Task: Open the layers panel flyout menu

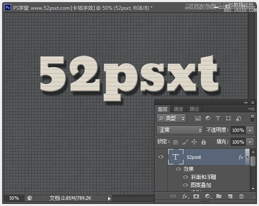Action: click(251, 109)
